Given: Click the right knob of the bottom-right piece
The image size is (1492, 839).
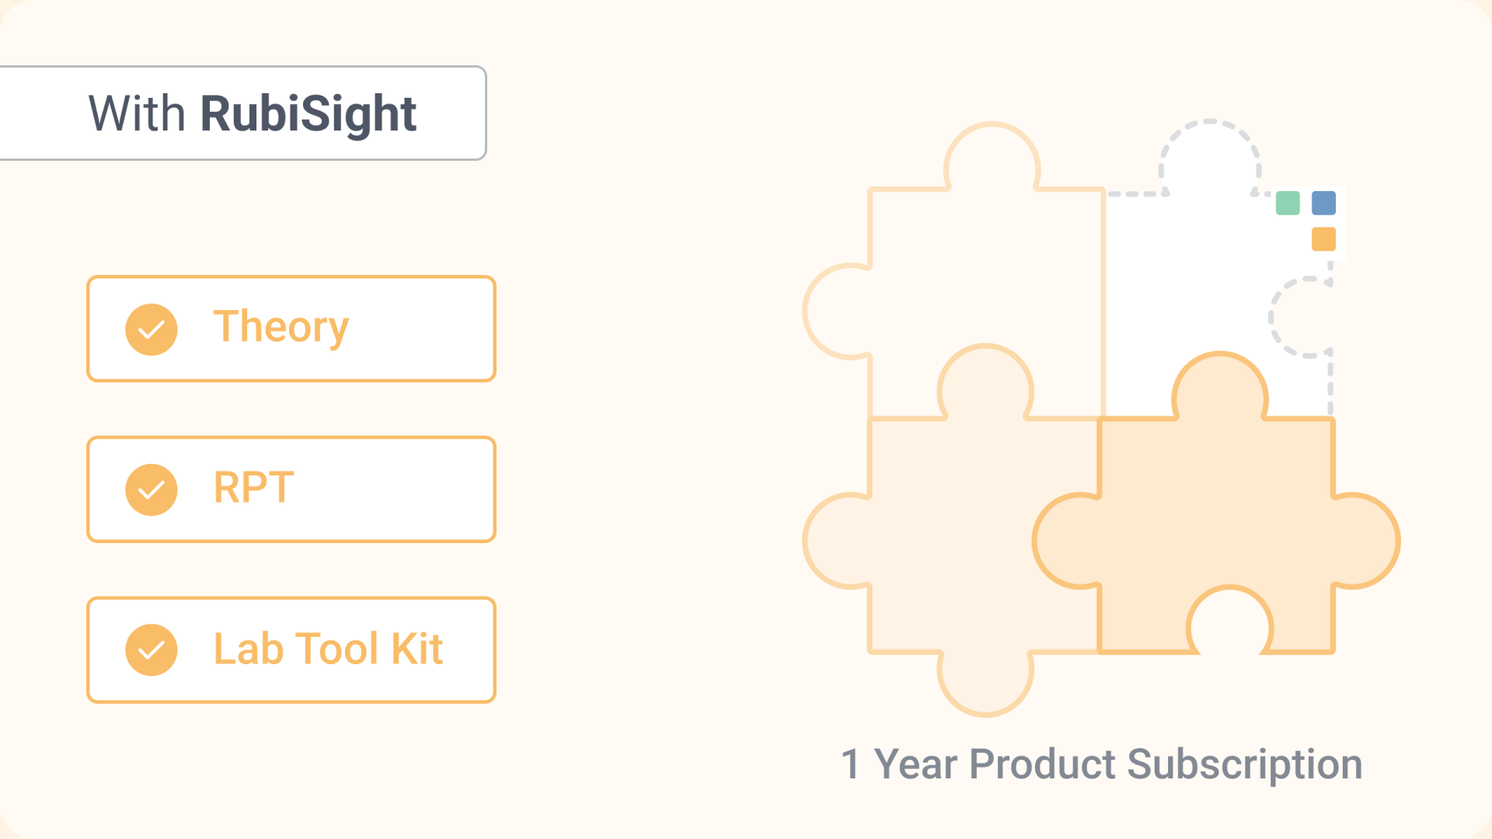Looking at the screenshot, I should click(x=1364, y=541).
